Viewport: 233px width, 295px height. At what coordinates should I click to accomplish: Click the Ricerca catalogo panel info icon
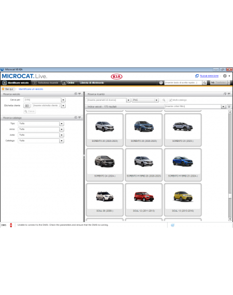[76, 117]
